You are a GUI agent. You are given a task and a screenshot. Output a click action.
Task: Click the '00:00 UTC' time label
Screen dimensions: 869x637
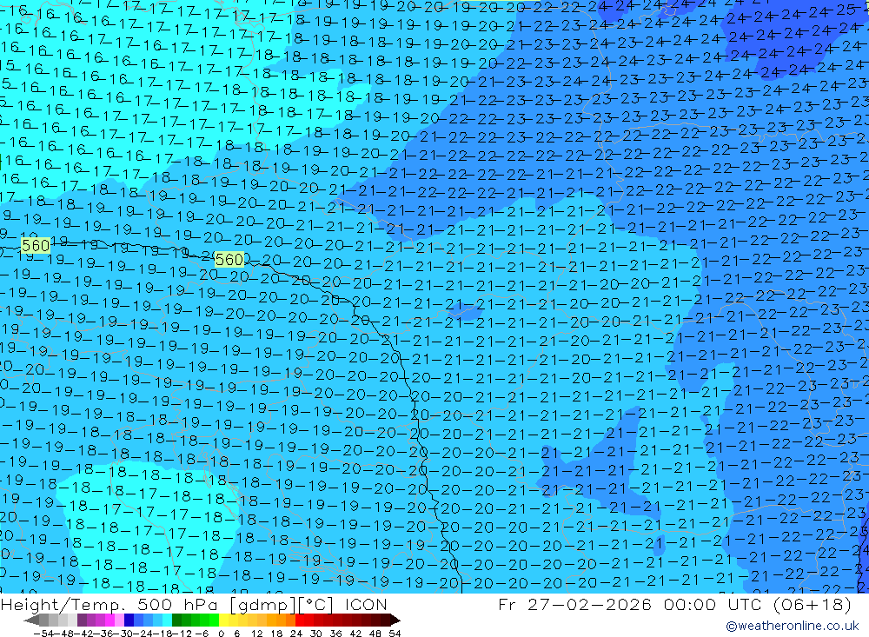click(x=714, y=604)
